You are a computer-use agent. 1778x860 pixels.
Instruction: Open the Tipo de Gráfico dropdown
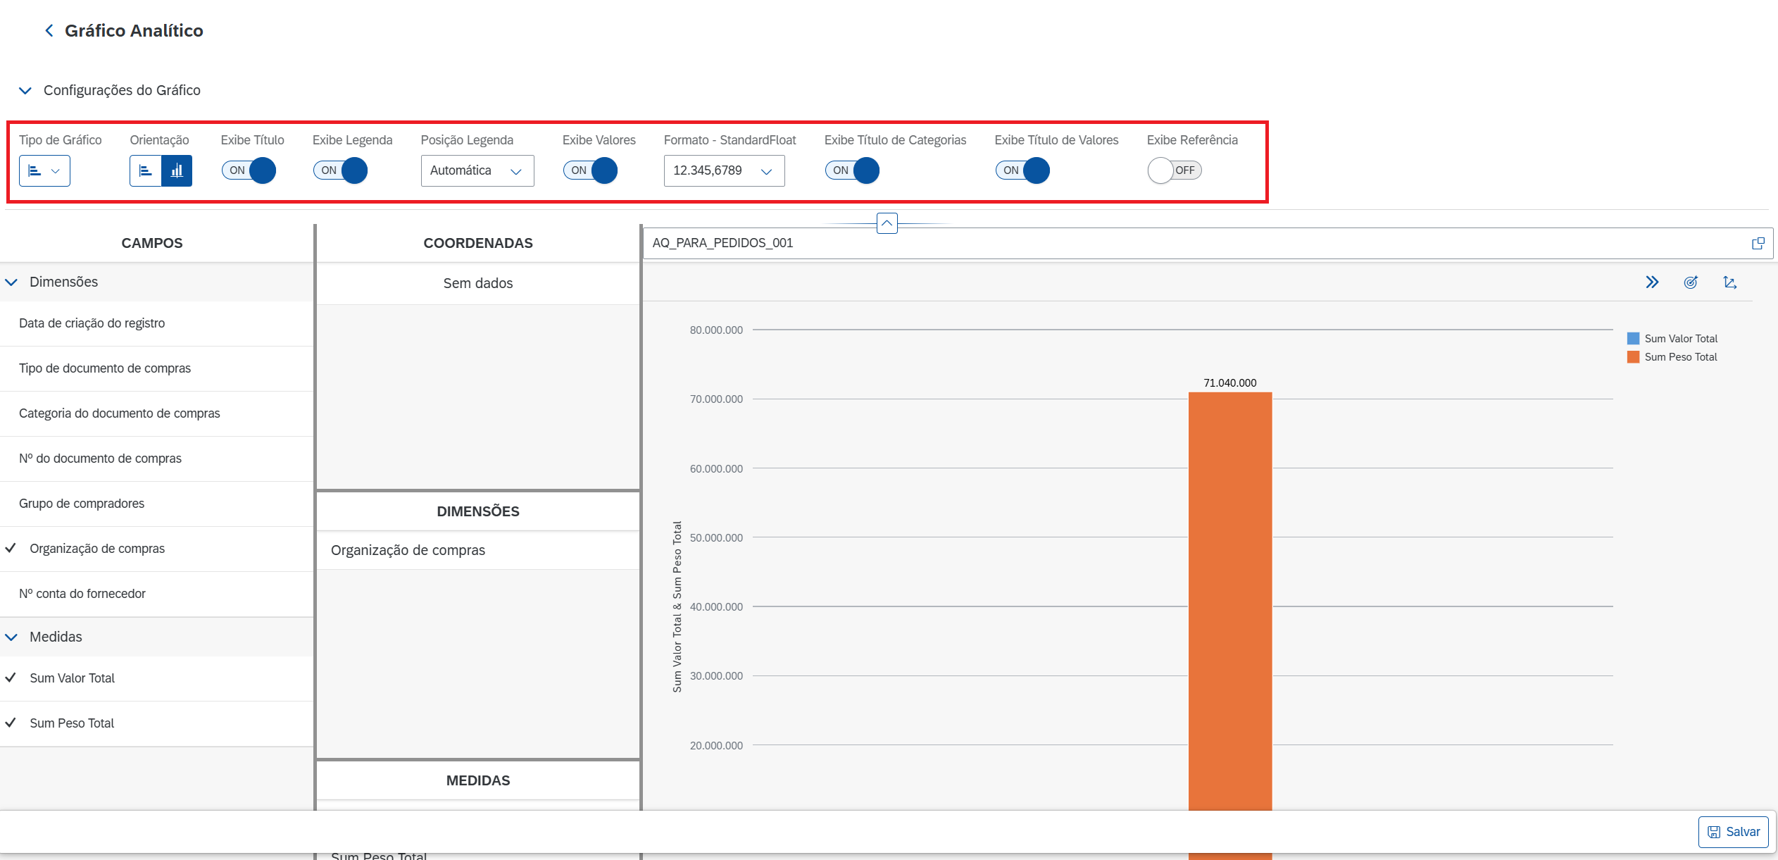click(44, 170)
